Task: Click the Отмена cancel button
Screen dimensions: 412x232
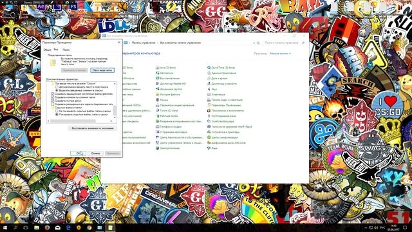Action: pos(95,153)
